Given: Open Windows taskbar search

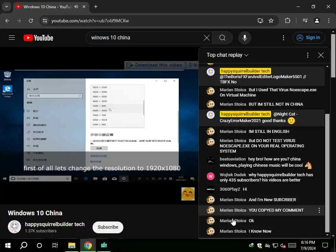Looking at the screenshot, I should point(24,245).
